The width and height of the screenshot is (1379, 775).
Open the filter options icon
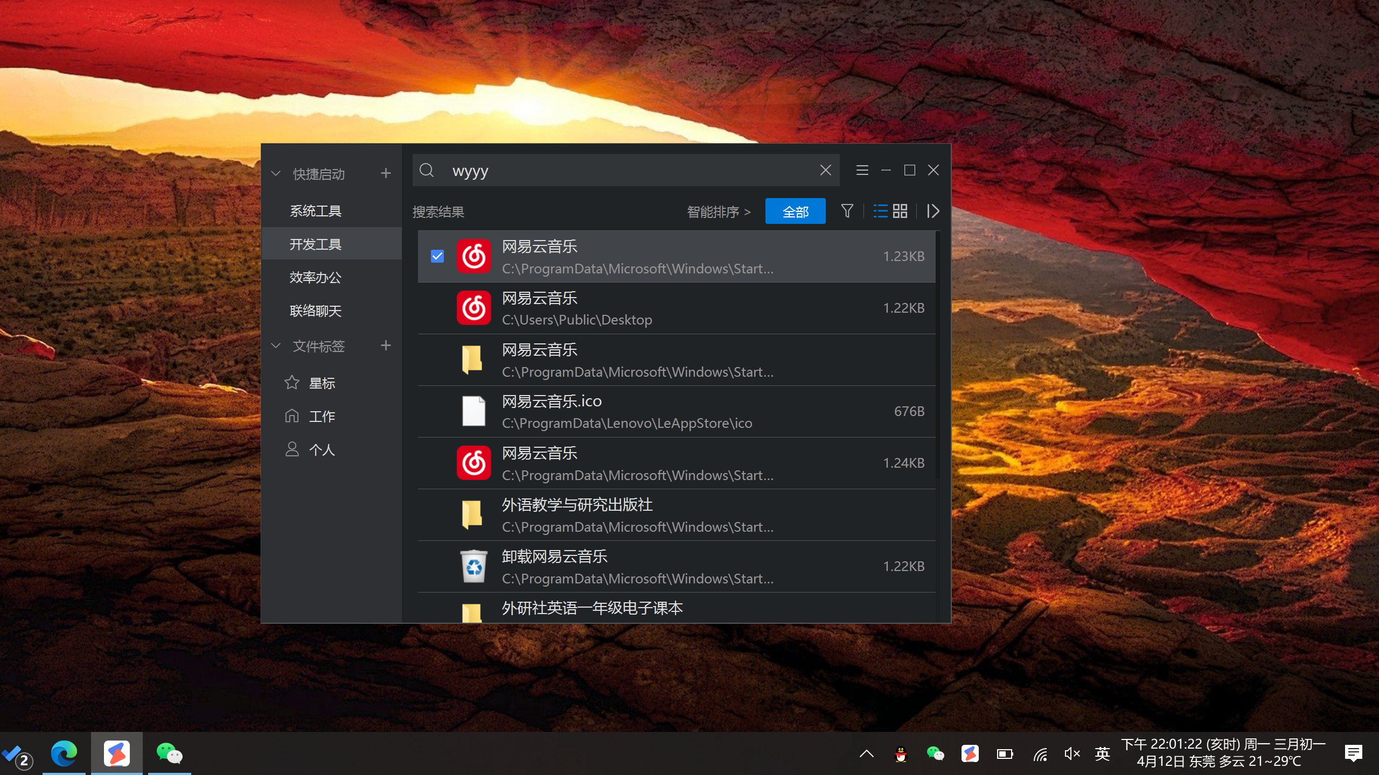point(847,211)
